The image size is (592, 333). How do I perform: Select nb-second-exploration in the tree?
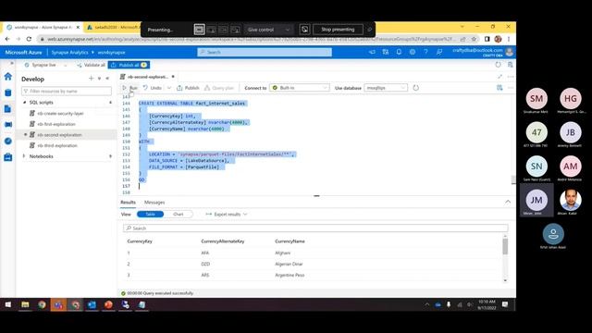pyautogui.click(x=59, y=135)
